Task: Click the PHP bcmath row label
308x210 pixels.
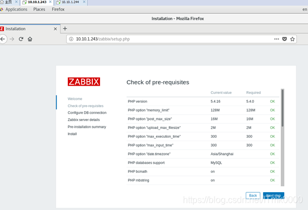Action: (x=137, y=172)
